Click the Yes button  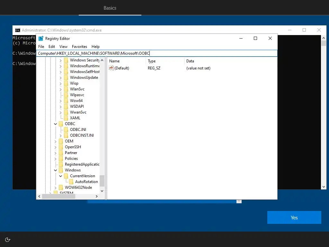coord(294,217)
